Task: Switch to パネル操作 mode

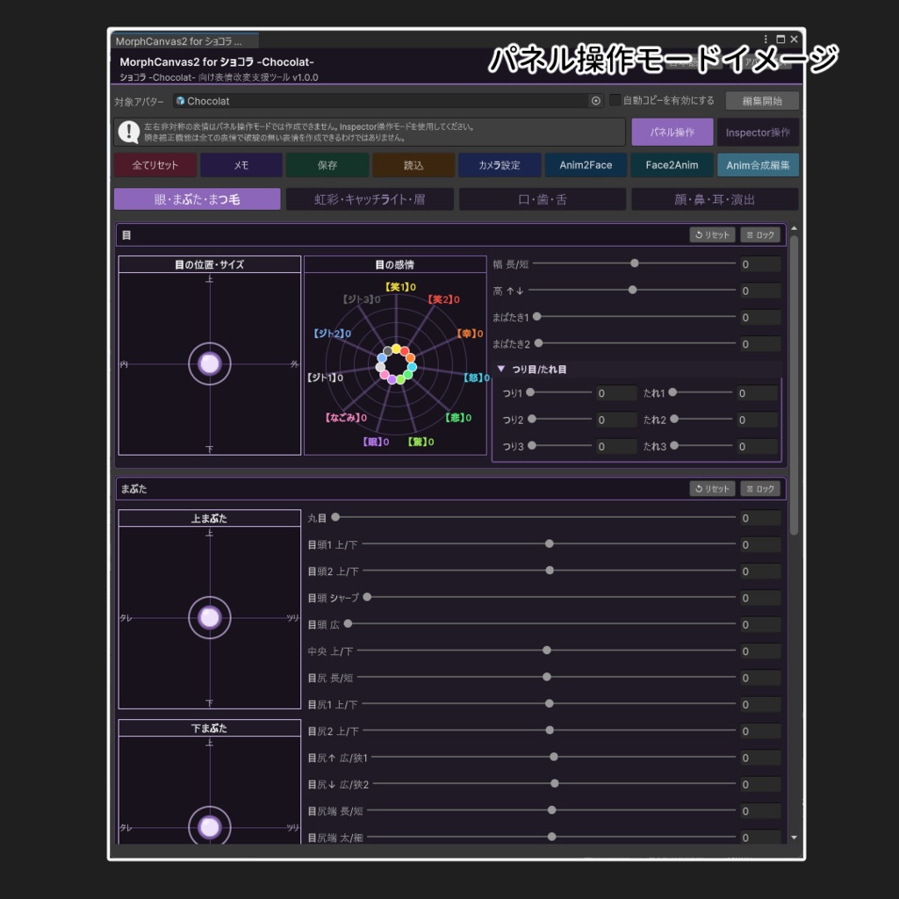Action: point(672,132)
